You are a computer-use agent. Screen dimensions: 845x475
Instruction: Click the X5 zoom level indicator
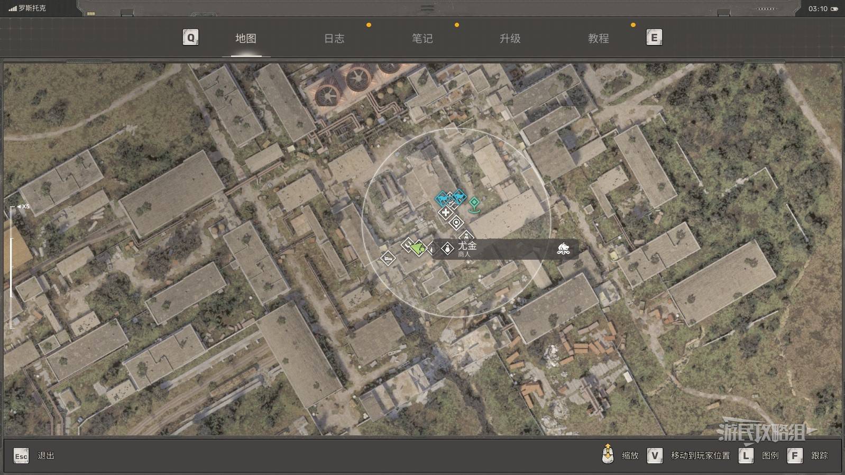[x=23, y=206]
